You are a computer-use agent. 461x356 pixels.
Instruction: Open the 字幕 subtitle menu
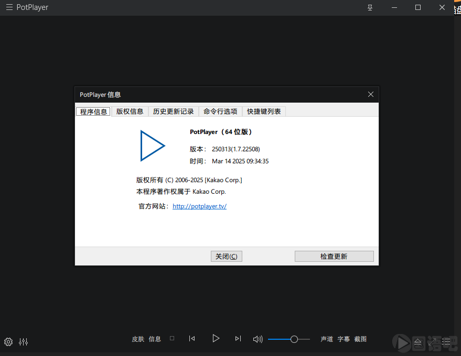(344, 339)
